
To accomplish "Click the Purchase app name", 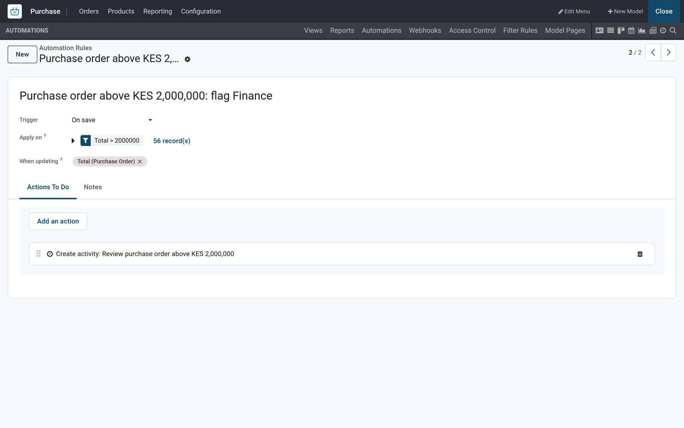I will 45,12.
